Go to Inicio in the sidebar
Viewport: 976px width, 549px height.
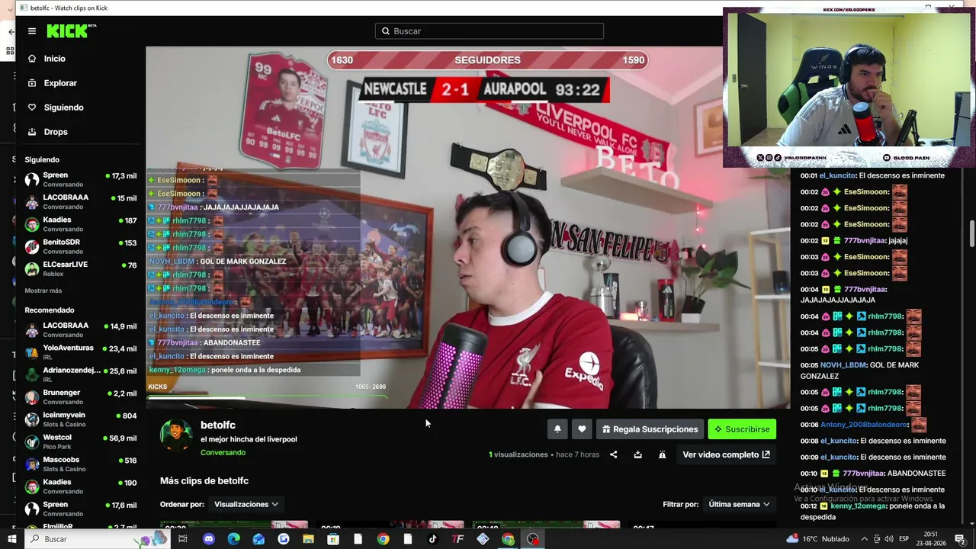pyautogui.click(x=54, y=59)
